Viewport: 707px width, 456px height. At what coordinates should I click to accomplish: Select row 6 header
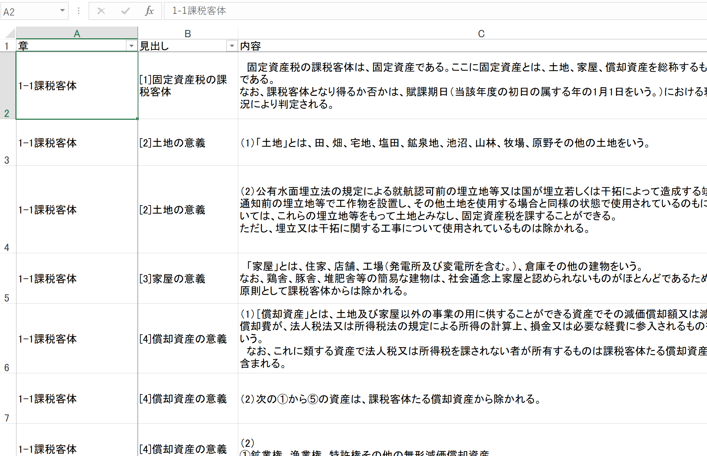click(x=7, y=338)
